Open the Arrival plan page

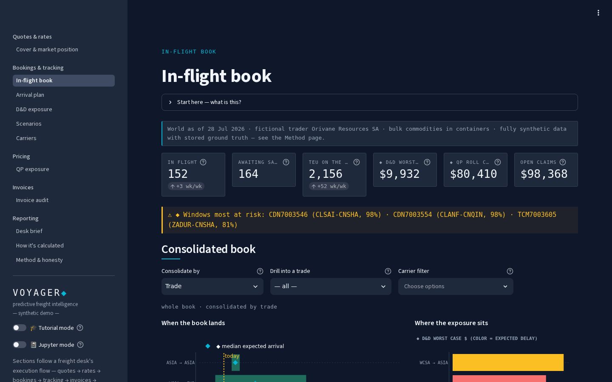tap(64, 95)
